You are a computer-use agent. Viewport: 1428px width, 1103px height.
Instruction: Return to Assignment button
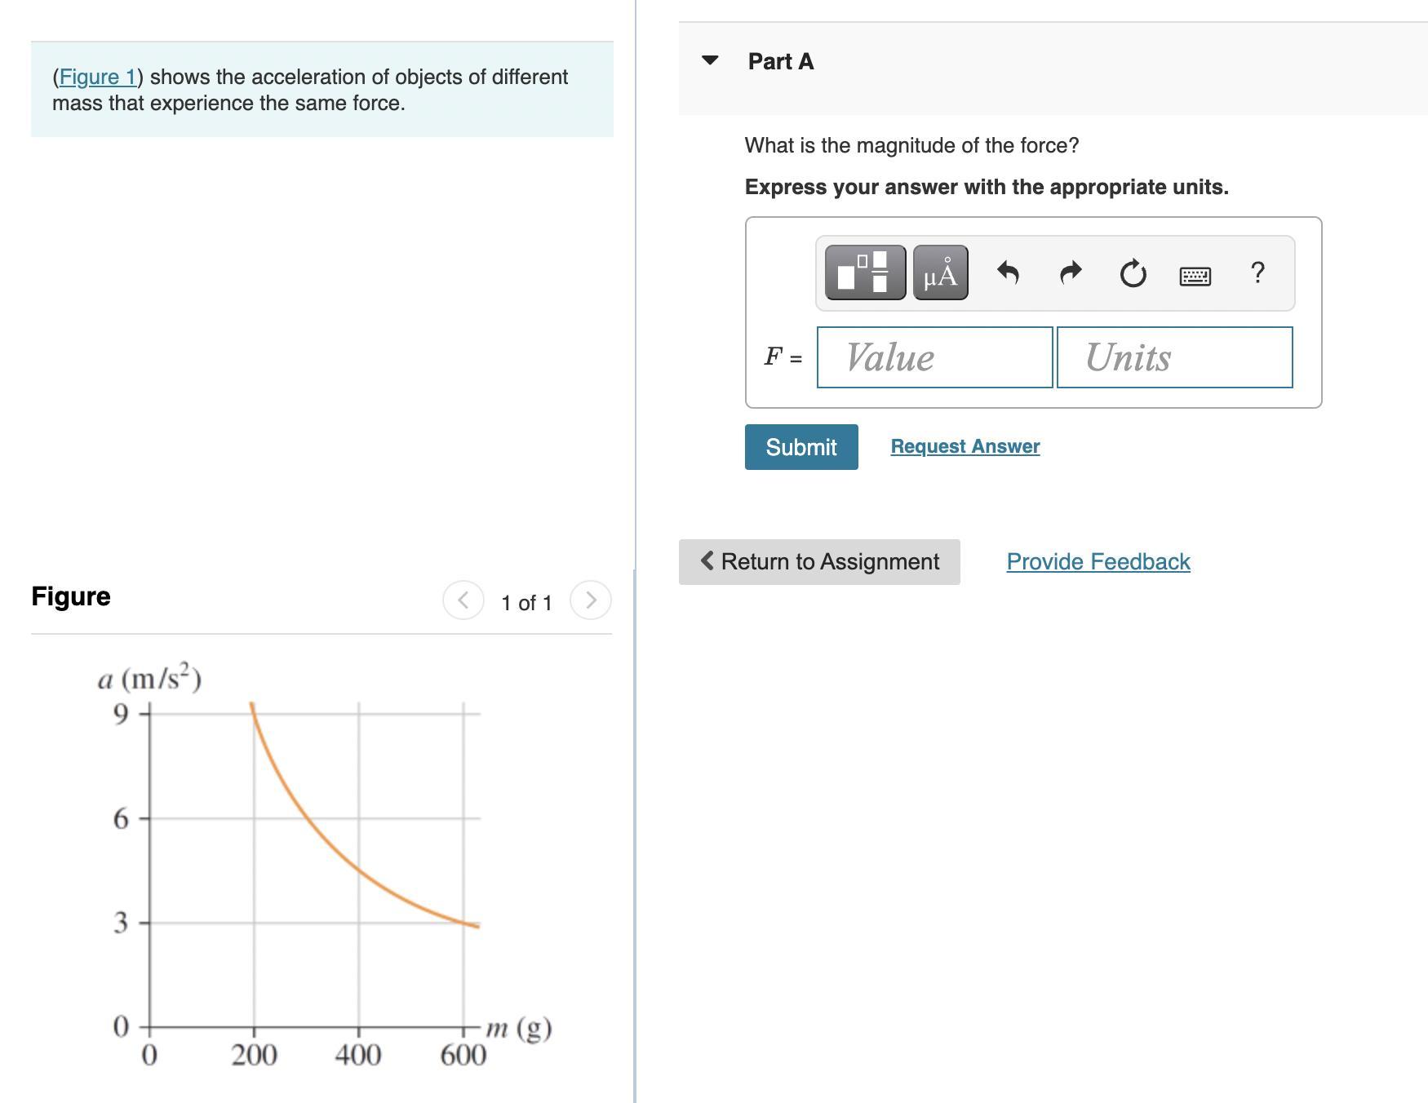point(819,561)
